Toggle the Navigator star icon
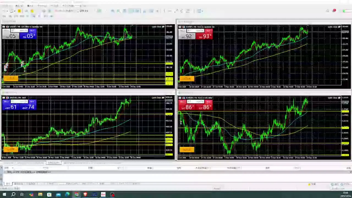 pos(32,11)
